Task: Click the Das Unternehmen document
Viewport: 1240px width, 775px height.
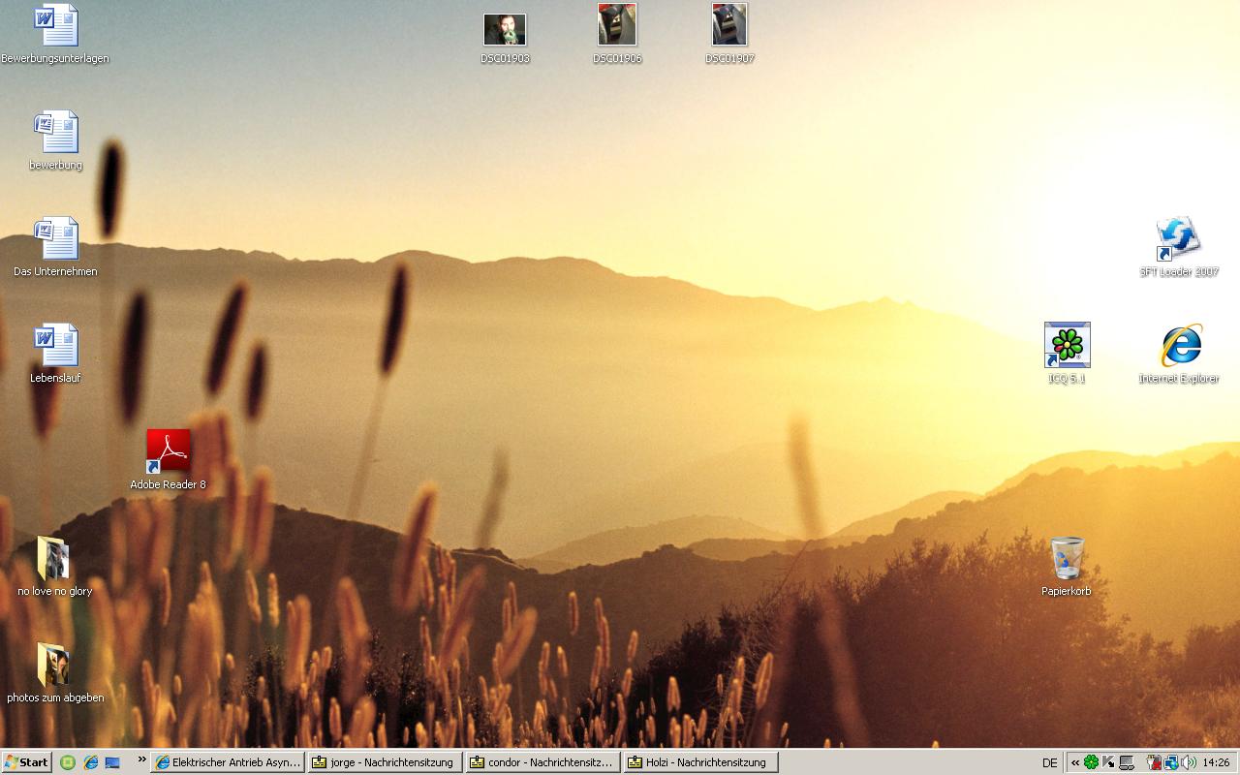Action: 55,239
